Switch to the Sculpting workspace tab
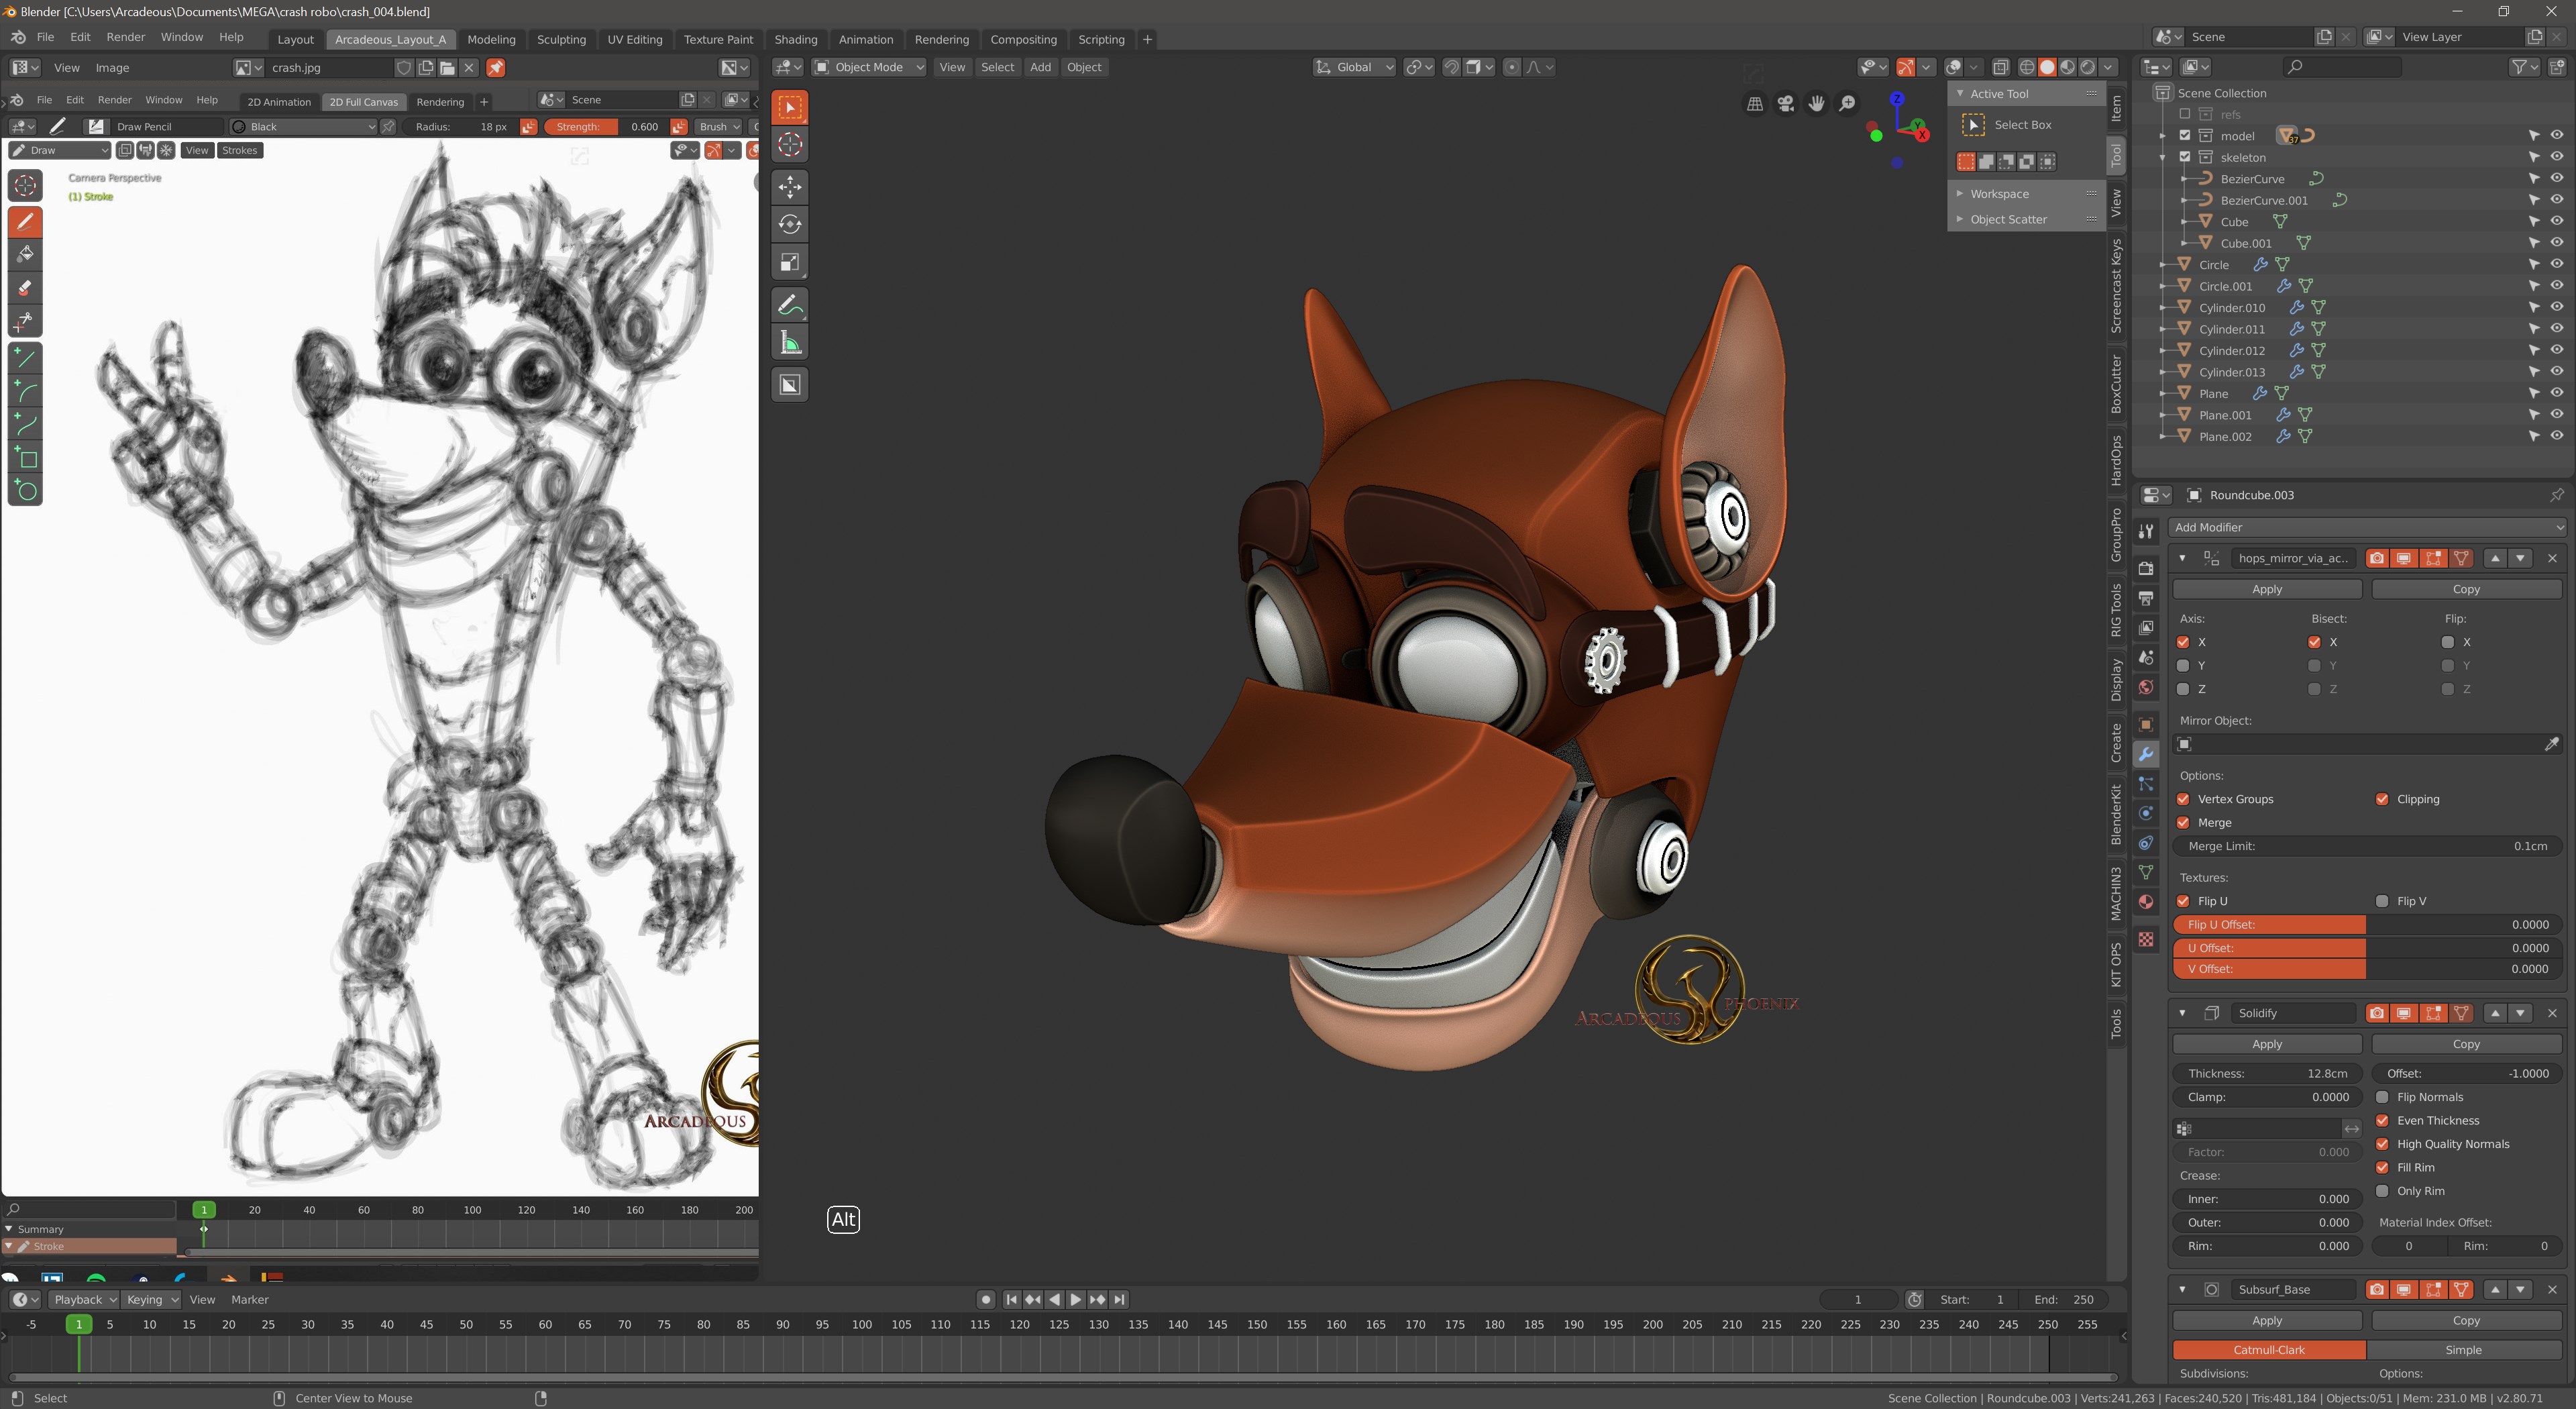The height and width of the screenshot is (1409, 2576). click(x=561, y=39)
